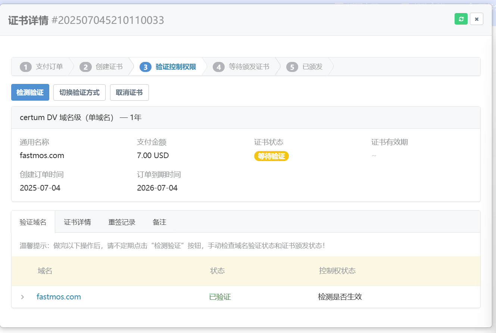
Task: Click the 已验证 status text
Action: click(x=220, y=297)
